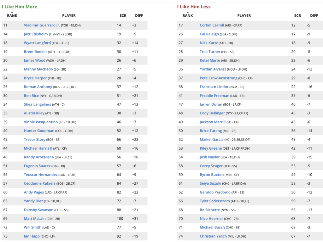The image size is (323, 242).
Task: Open the Francisco Lindor link
Action: pos(213,87)
